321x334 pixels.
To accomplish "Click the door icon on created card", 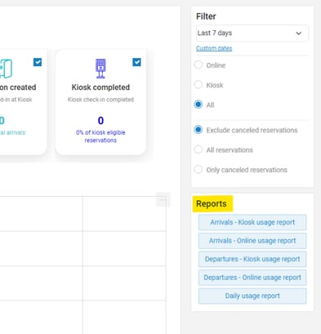I will [7, 69].
